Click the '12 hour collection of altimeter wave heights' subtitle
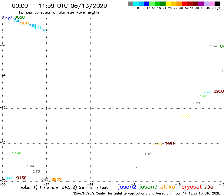This screenshot has width=224, height=196. click(59, 13)
